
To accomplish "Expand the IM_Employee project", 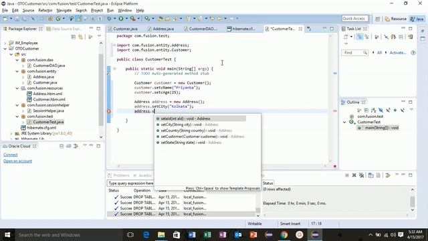I will click(x=5, y=43).
